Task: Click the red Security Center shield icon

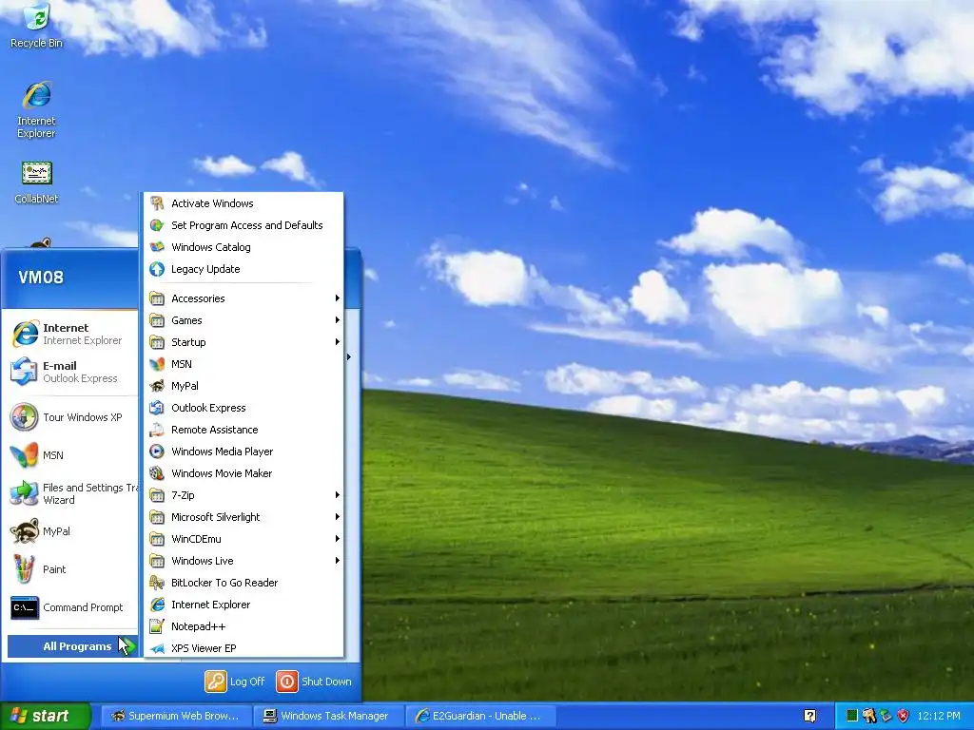Action: [904, 716]
